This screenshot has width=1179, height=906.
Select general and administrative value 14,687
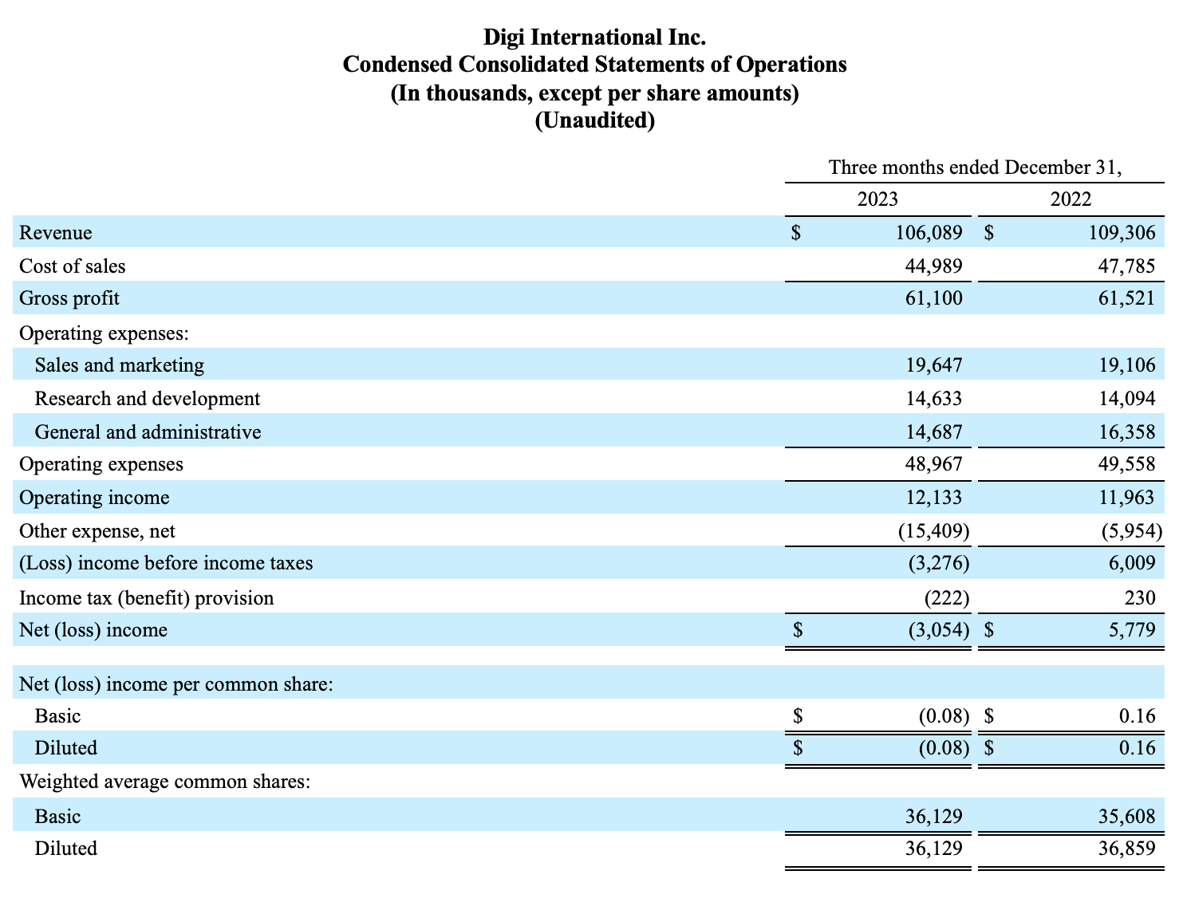(x=934, y=432)
